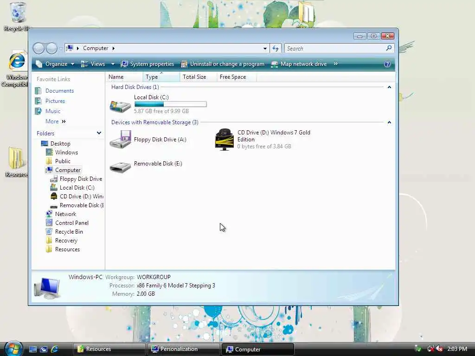The height and width of the screenshot is (356, 475).
Task: Click the refresh arrows button in address bar
Action: pyautogui.click(x=276, y=48)
